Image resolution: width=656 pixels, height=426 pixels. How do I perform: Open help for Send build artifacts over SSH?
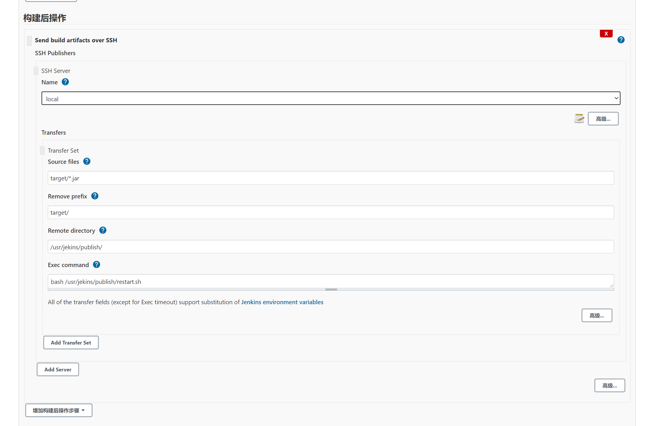(x=621, y=40)
